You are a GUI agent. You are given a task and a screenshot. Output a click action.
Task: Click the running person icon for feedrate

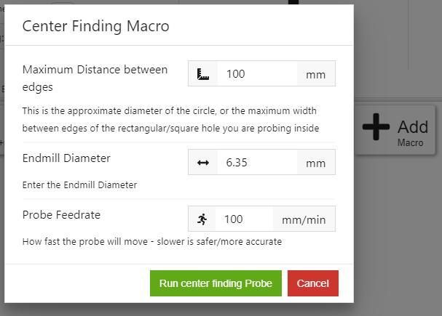coord(202,219)
